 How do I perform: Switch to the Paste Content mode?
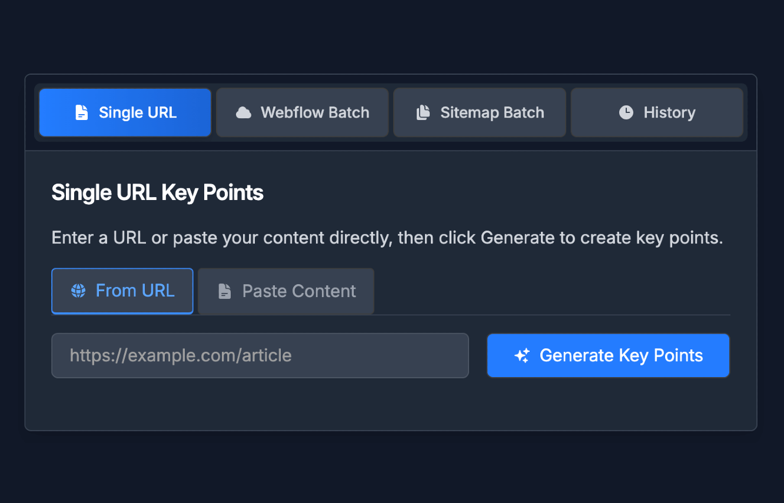point(286,291)
